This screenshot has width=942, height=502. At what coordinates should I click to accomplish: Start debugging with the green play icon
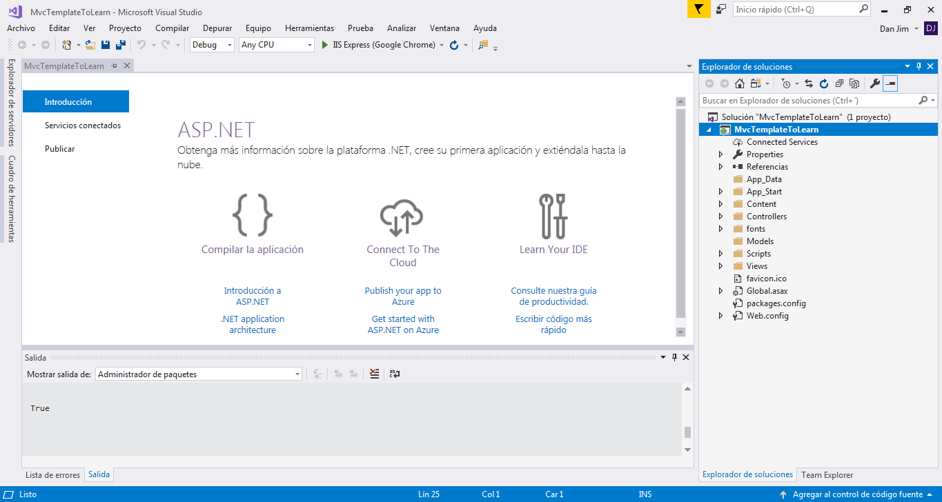point(326,45)
